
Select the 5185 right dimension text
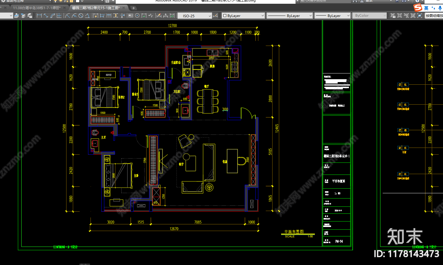point(270,152)
